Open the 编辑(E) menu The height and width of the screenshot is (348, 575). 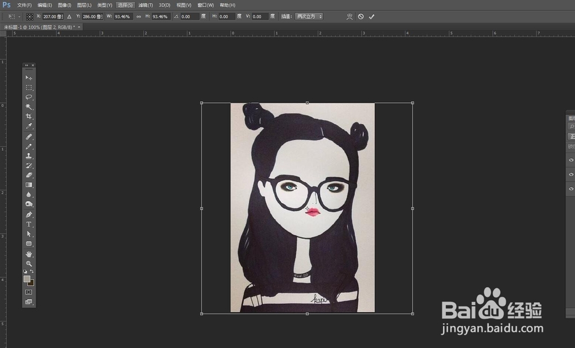(45, 5)
